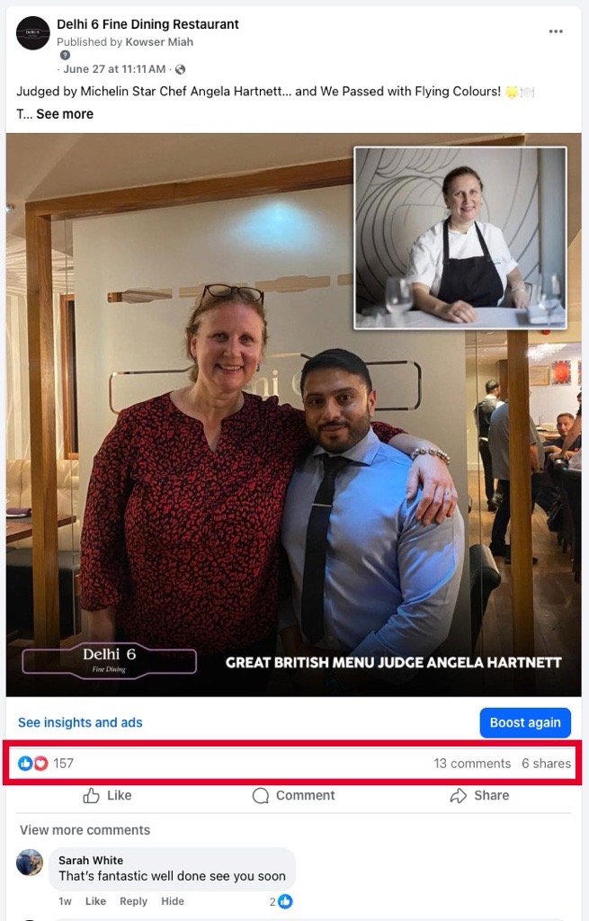This screenshot has height=921, width=589.
Task: Expand View more comments
Action: point(85,830)
